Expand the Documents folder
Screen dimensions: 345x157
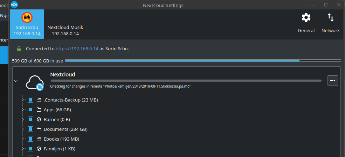pyautogui.click(x=22, y=129)
